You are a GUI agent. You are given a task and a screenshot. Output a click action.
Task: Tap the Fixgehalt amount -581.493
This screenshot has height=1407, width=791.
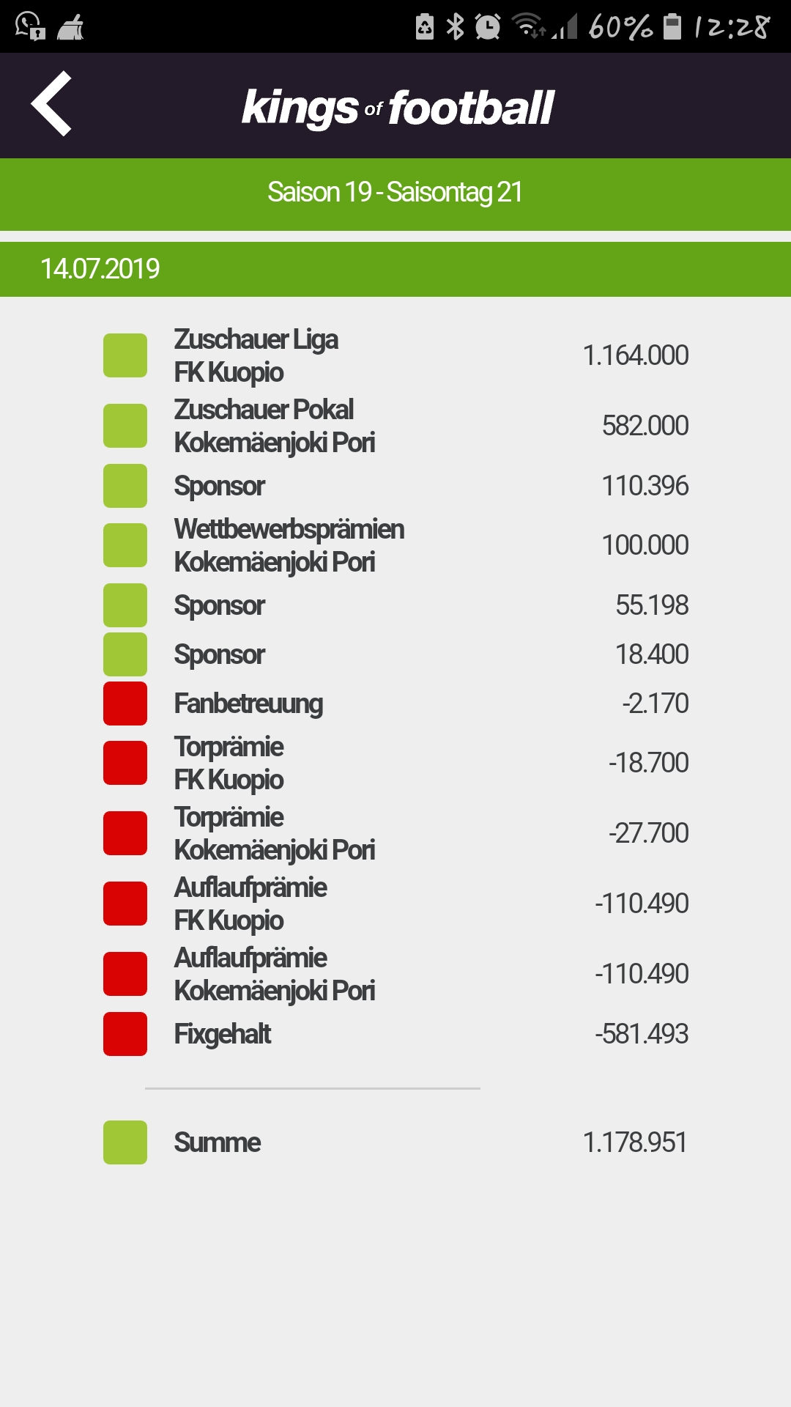(642, 1034)
